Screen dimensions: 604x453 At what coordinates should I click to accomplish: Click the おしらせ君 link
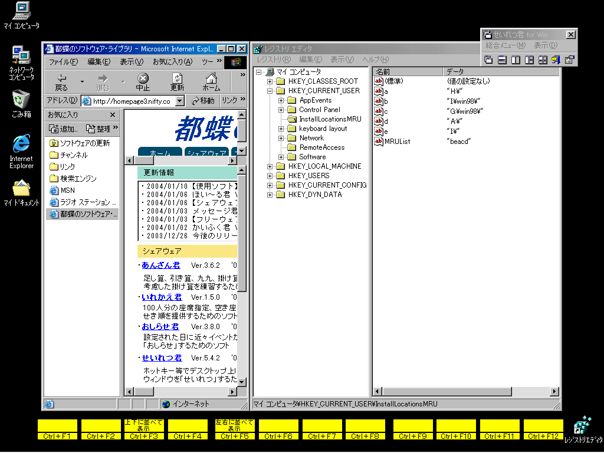coord(160,327)
